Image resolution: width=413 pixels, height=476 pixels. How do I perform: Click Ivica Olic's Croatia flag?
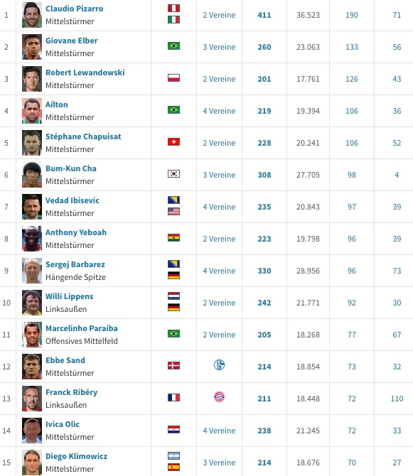[x=173, y=430]
